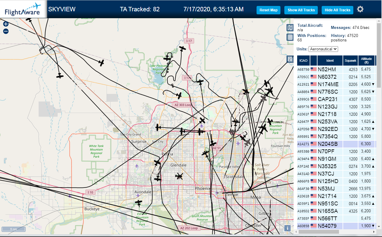Click the flag column header
Screen dimensions: 382x237
tap(314, 61)
